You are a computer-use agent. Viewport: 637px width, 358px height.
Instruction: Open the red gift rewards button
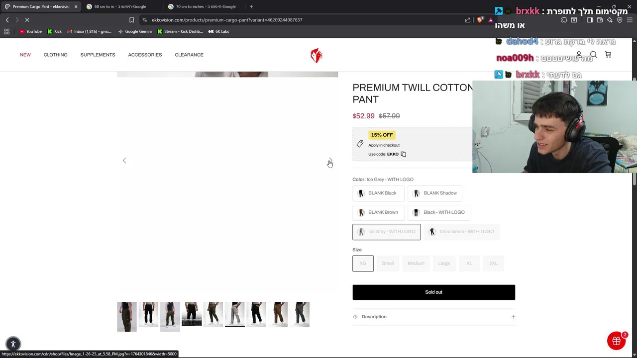[616, 341]
